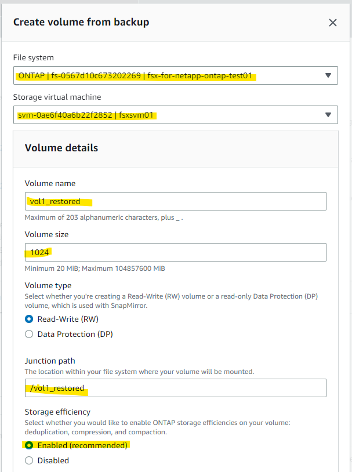Close the Create volume from backup dialog

pyautogui.click(x=332, y=23)
